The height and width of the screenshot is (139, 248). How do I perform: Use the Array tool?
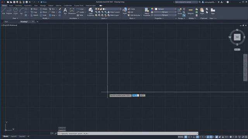click(x=52, y=15)
